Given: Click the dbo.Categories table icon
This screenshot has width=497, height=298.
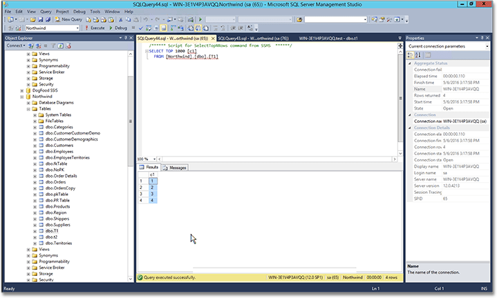Looking at the screenshot, I should click(x=41, y=127).
